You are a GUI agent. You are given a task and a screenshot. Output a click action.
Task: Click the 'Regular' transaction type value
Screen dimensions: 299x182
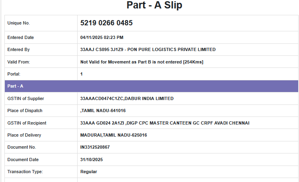pyautogui.click(x=88, y=172)
